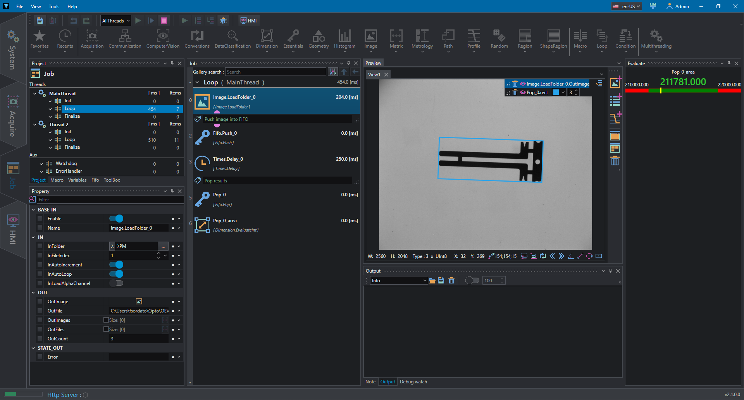
Task: Open the Tools menu
Action: (x=54, y=7)
